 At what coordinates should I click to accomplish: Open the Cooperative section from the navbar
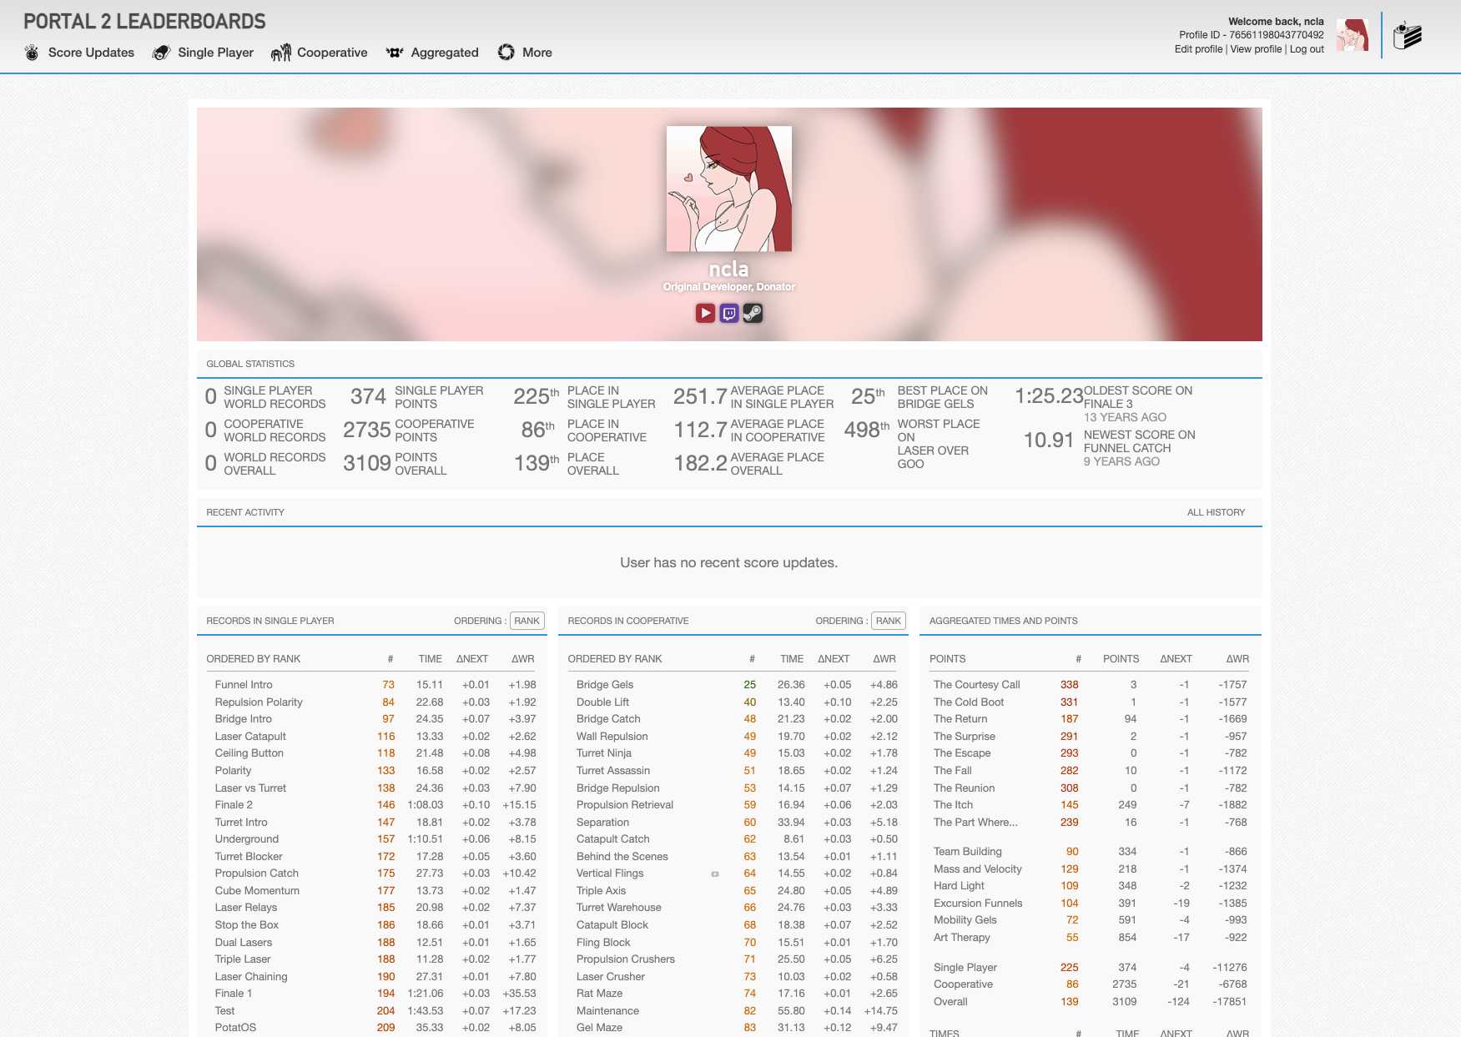[332, 52]
